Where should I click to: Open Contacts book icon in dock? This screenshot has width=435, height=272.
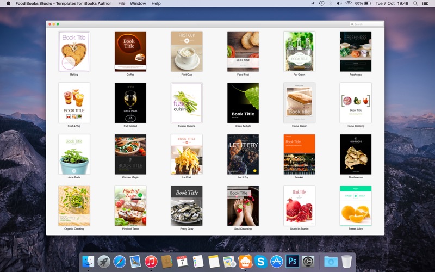(167, 262)
